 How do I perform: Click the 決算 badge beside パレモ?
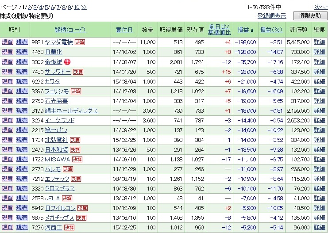(68, 169)
